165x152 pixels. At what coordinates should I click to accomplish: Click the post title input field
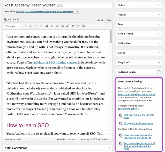pyautogui.click(x=58, y=5)
